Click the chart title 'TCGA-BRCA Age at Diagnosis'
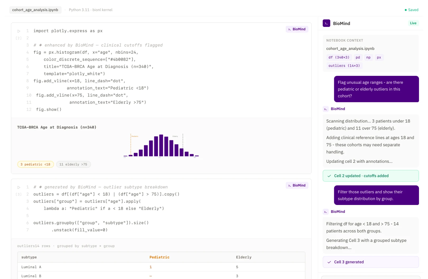The width and height of the screenshot is (428, 279). tap(57, 127)
